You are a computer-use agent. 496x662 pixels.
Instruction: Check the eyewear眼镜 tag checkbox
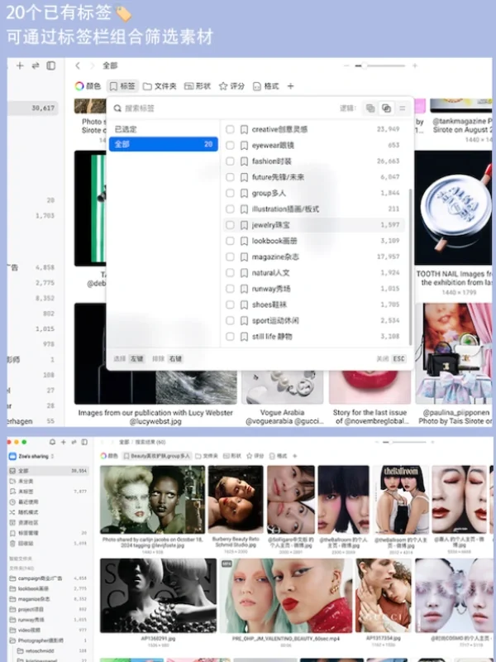click(x=230, y=146)
